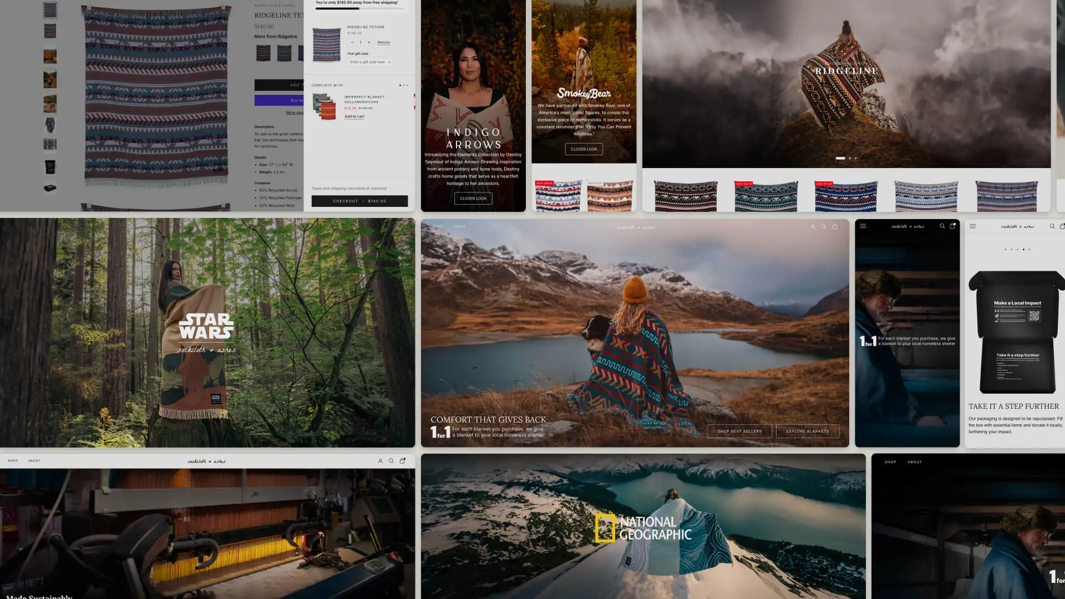
Task: Select second slide dot on Ridgeline hero
Action: (x=850, y=158)
